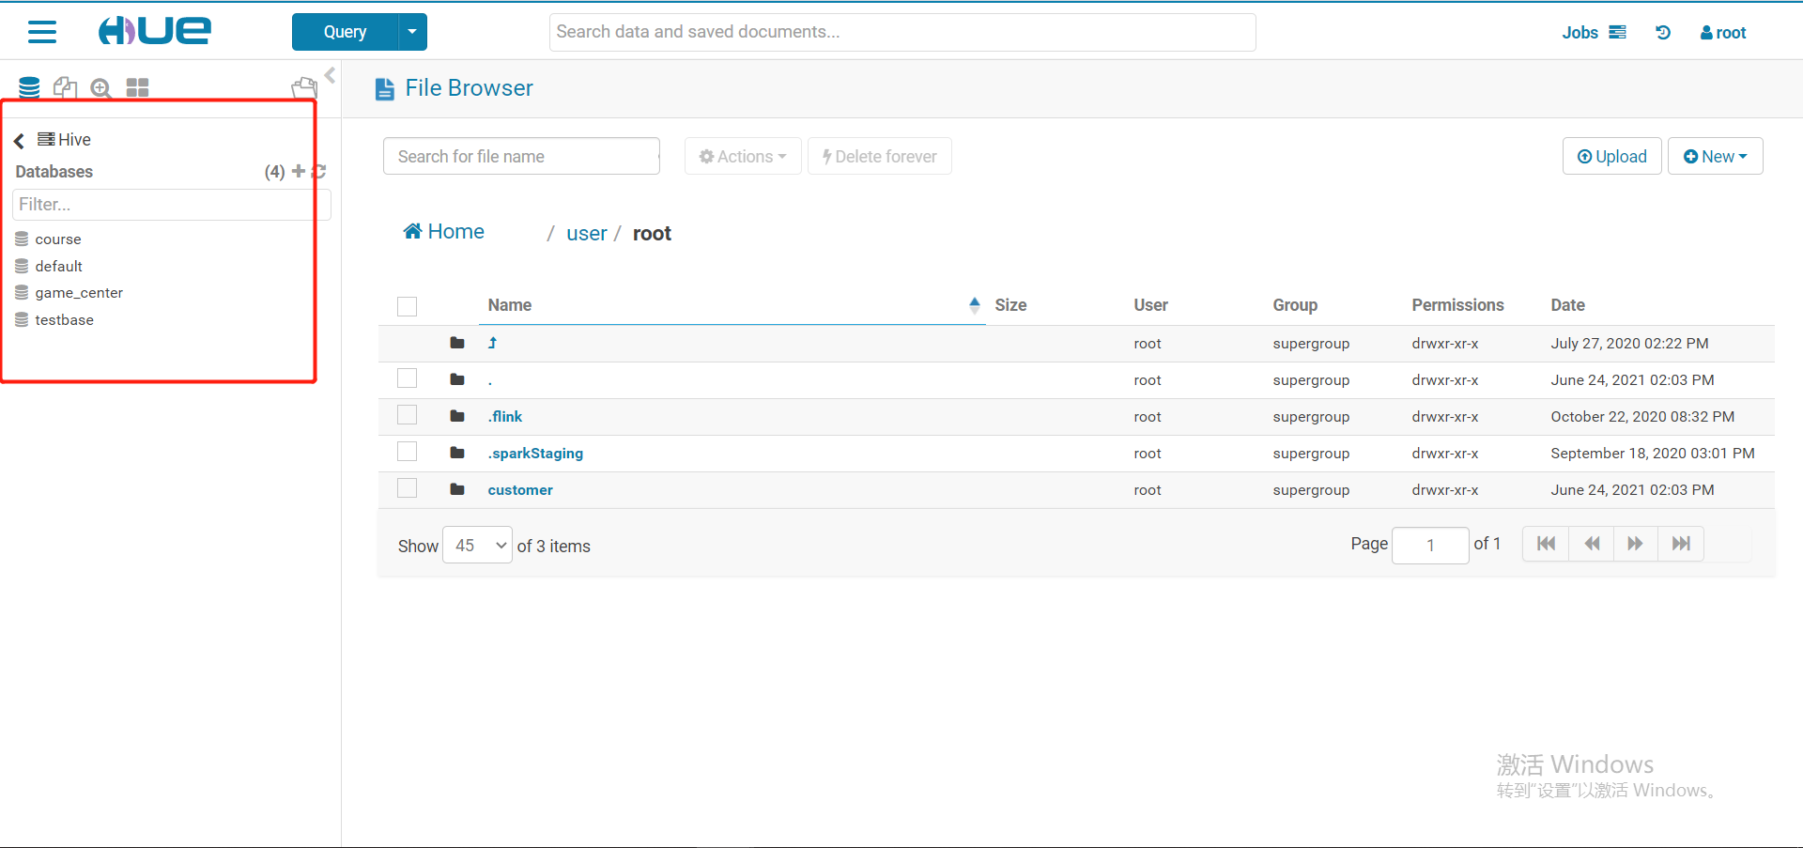Click the Hue logo
1803x848 pixels.
click(155, 31)
